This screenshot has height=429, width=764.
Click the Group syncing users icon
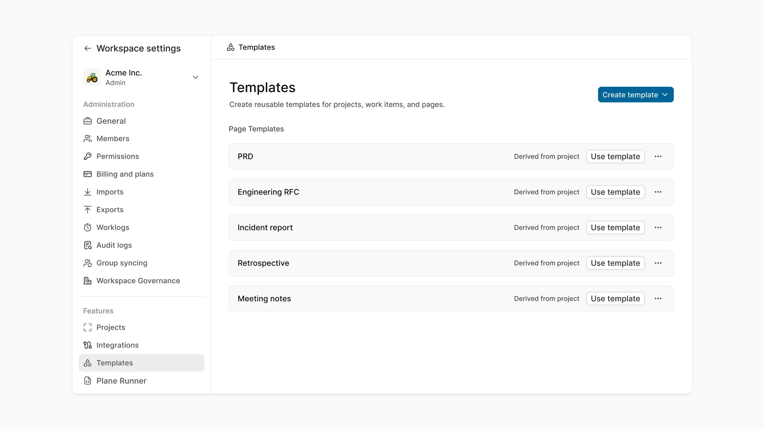point(88,263)
